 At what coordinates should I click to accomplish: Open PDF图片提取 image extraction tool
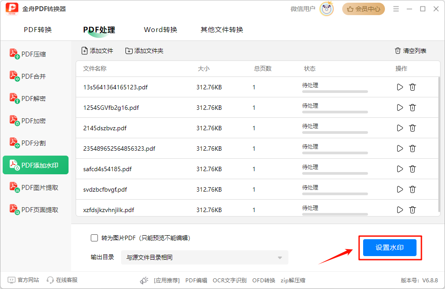[36, 188]
